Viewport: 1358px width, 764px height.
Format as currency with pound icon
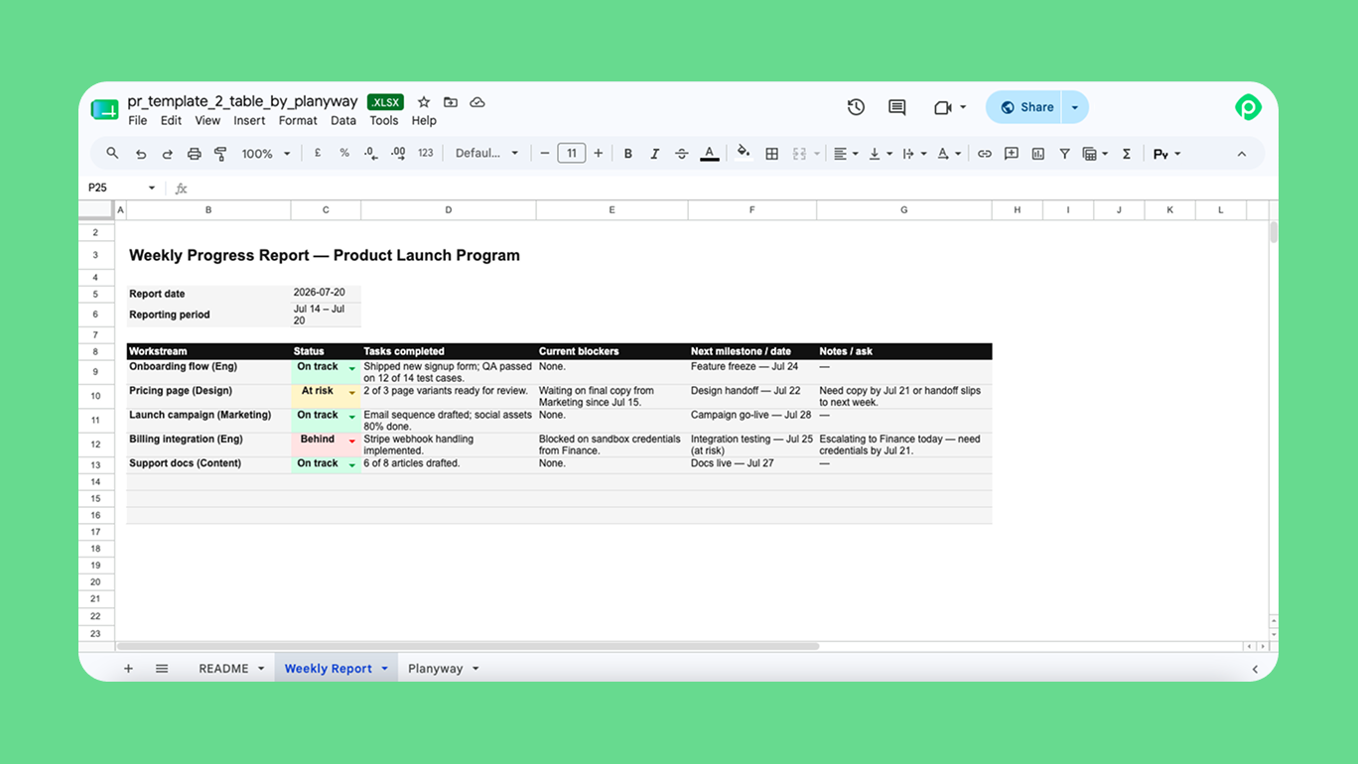(318, 154)
